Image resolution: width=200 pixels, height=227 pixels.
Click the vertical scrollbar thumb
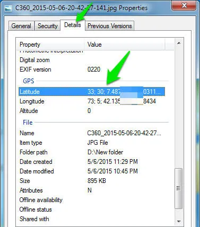[178, 188]
